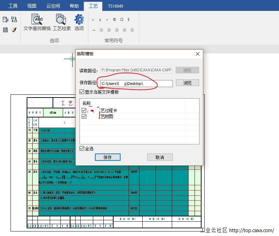
Task: Click the 保存路径 save path field
Action: click(136, 84)
